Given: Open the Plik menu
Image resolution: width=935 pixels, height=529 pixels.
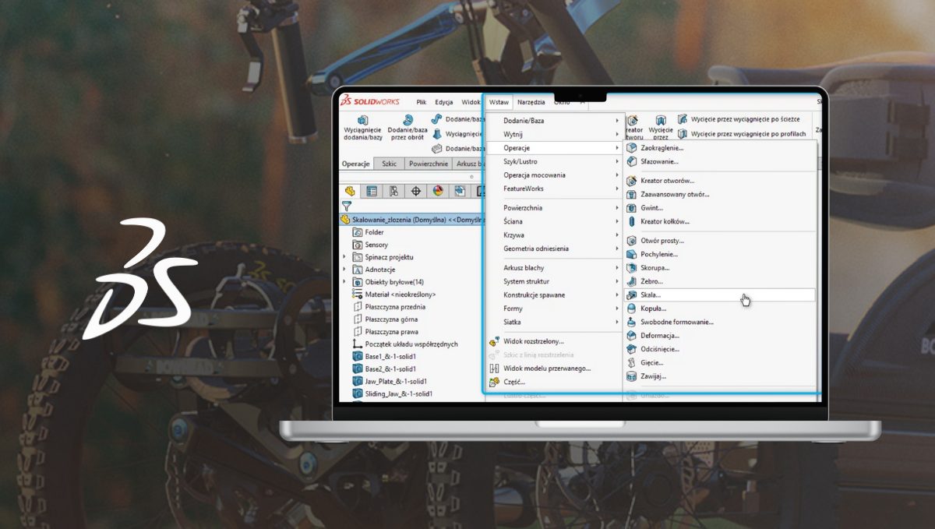Looking at the screenshot, I should (421, 102).
